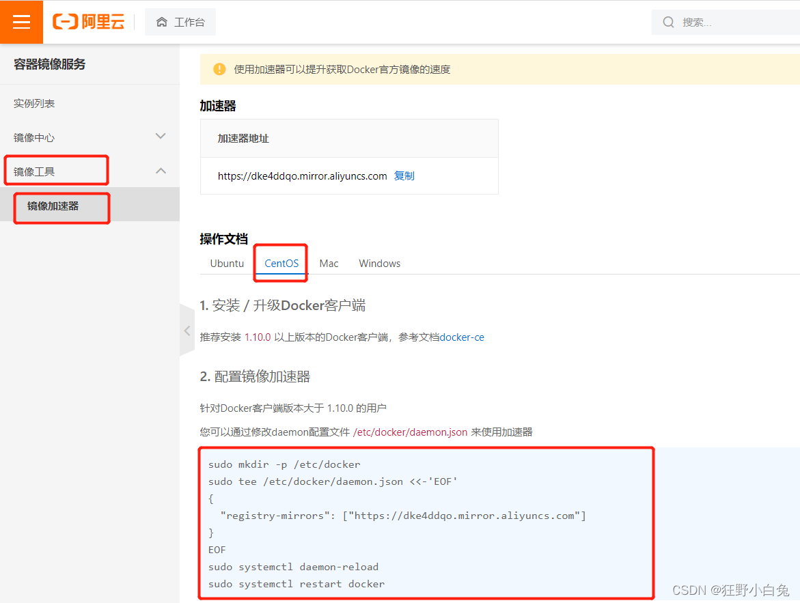Click the registry-mirrors code line
This screenshot has width=800, height=603.
tap(403, 516)
